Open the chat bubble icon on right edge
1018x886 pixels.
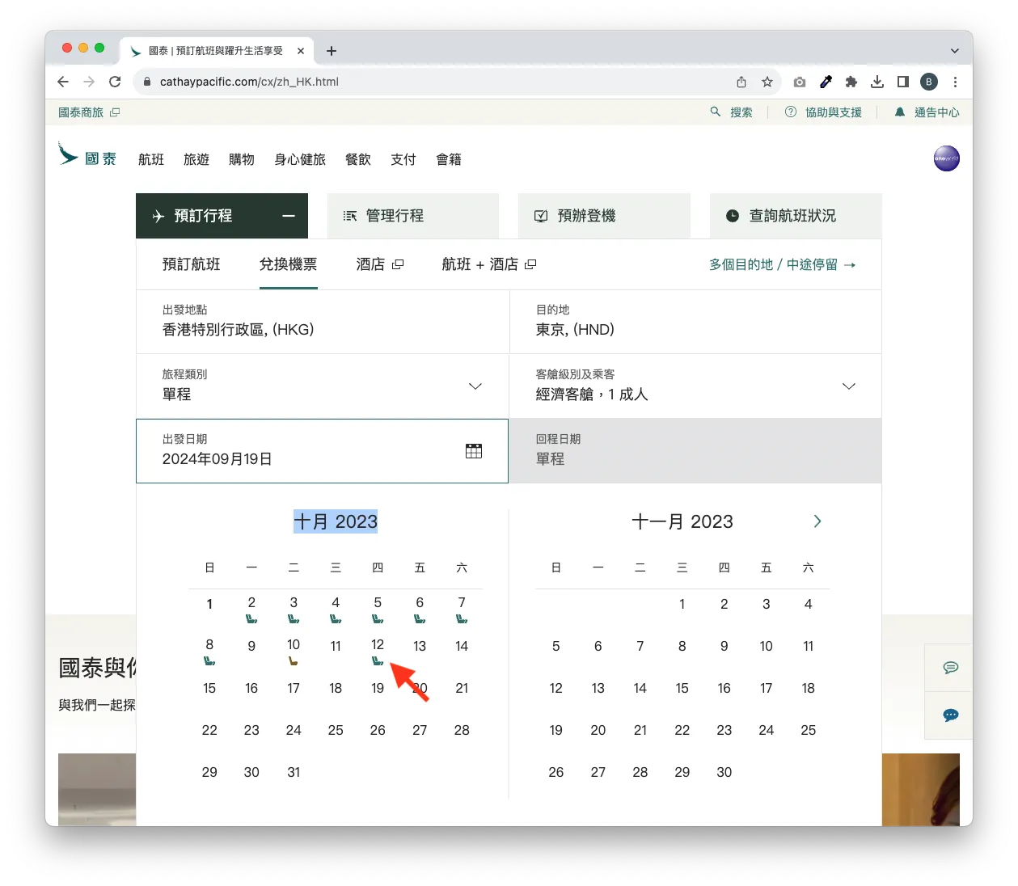950,668
